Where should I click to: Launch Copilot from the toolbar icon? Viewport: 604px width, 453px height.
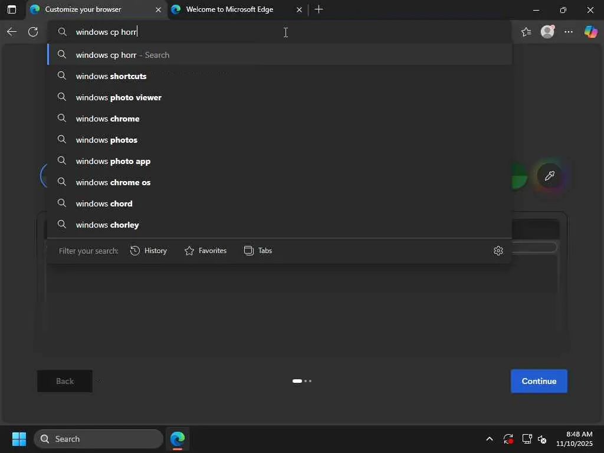point(590,32)
